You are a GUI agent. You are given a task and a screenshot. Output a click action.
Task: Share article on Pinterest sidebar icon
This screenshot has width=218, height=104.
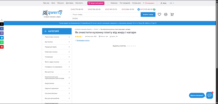2,47
